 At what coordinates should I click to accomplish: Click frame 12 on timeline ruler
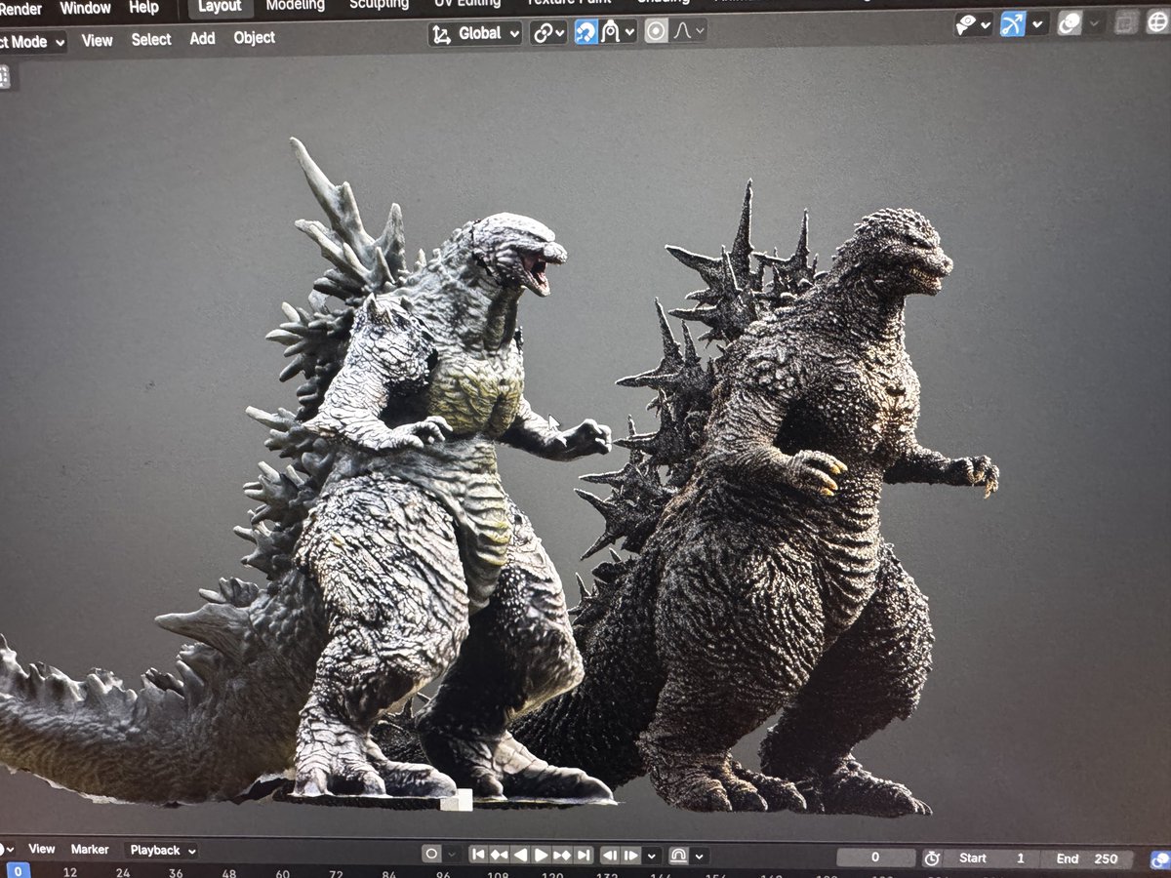(x=69, y=872)
